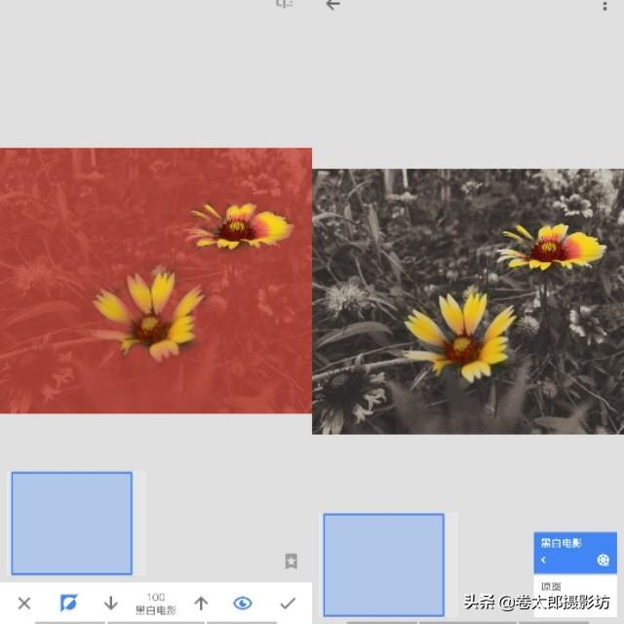This screenshot has height=624, width=624.
Task: Tap the compare icon at the top
Action: 285,5
